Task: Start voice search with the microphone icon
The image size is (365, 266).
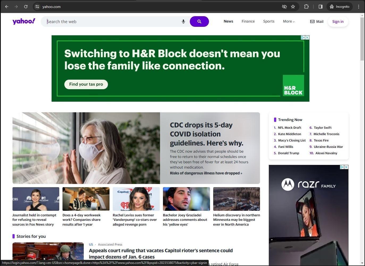Action: tap(183, 22)
